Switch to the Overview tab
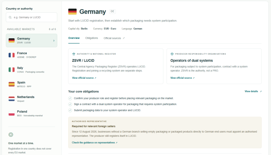The image size is (271, 155). pos(74,38)
